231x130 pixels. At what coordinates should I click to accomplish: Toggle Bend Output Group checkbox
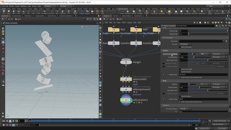tap(164, 99)
